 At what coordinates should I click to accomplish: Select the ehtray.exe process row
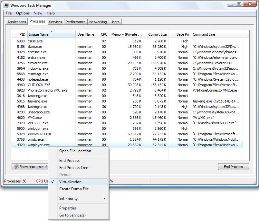[127, 57]
